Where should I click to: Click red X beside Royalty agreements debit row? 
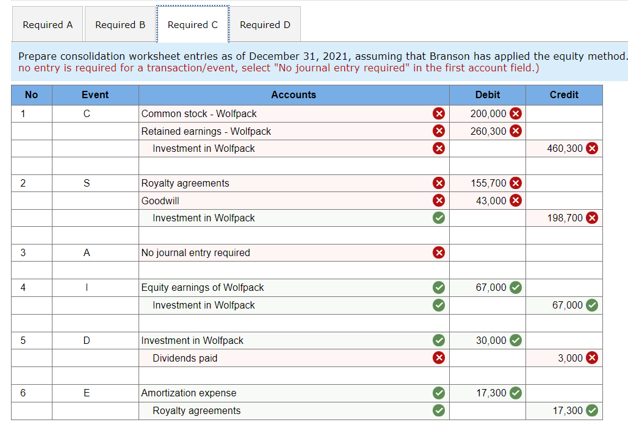(x=439, y=183)
